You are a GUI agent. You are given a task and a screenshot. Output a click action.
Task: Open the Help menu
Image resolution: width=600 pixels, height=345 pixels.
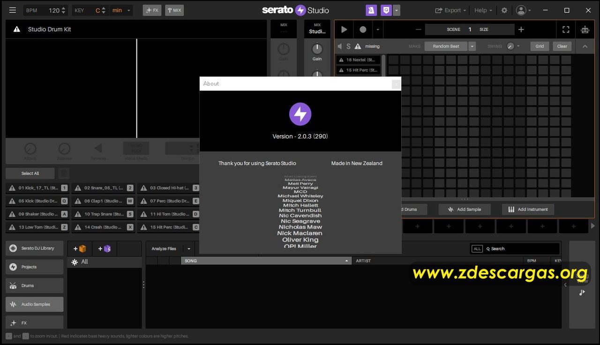point(483,10)
